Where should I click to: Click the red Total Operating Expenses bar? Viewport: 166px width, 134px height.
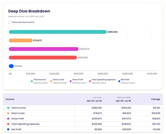pyautogui.click(x=43, y=58)
